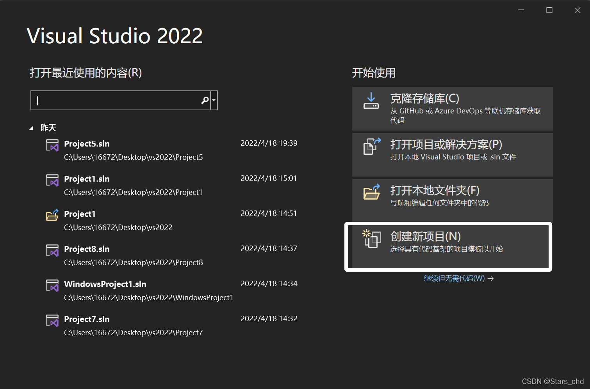Open the search options dropdown arrow

click(x=214, y=101)
